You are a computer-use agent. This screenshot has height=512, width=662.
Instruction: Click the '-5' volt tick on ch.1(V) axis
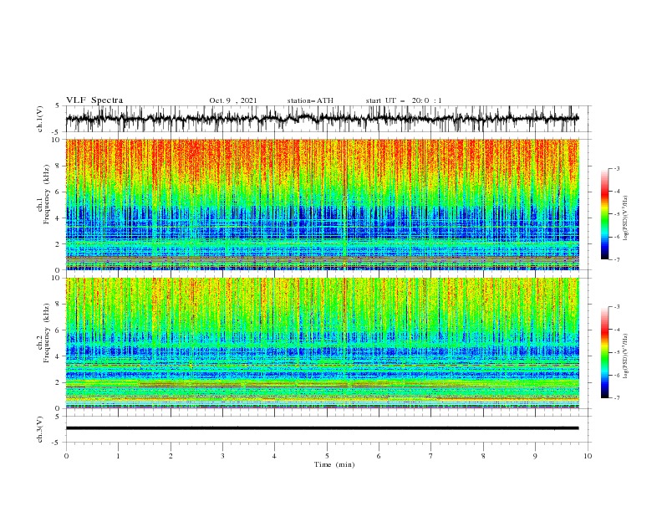point(55,132)
